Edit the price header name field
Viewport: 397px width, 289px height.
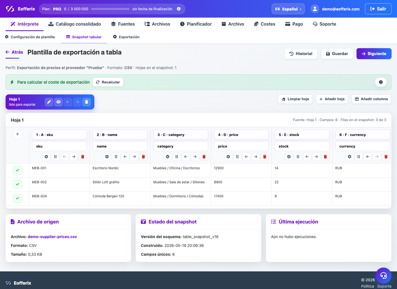pyautogui.click(x=242, y=146)
